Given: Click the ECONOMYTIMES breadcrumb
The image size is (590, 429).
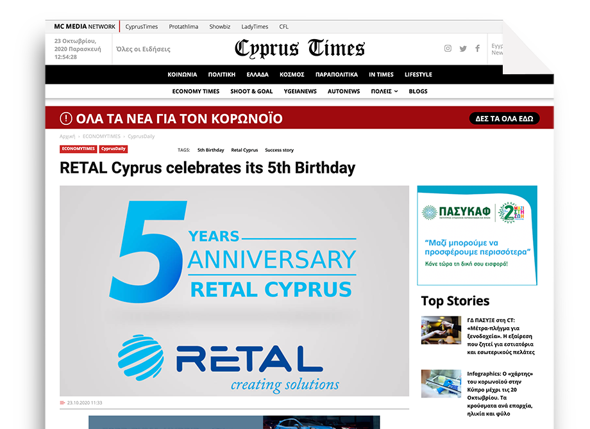Looking at the screenshot, I should (x=101, y=136).
